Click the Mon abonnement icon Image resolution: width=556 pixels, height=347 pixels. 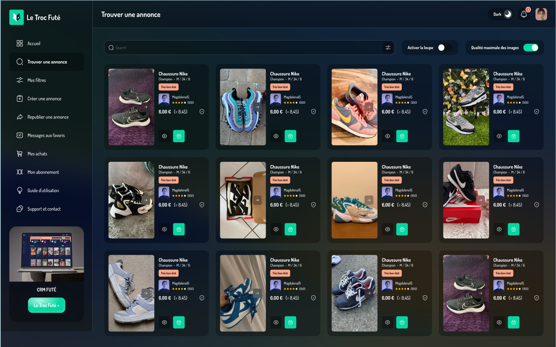point(20,172)
